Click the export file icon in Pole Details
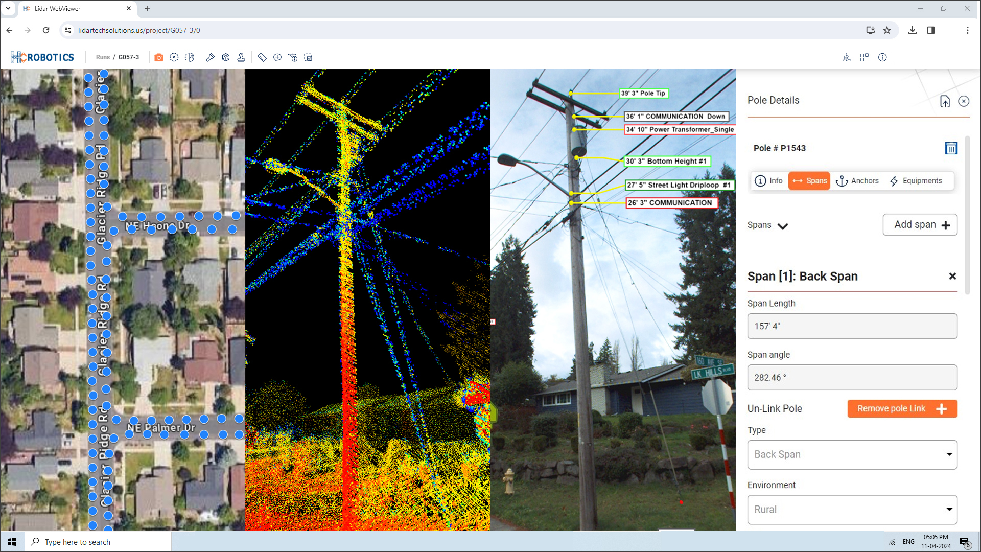This screenshot has width=981, height=552. (945, 101)
